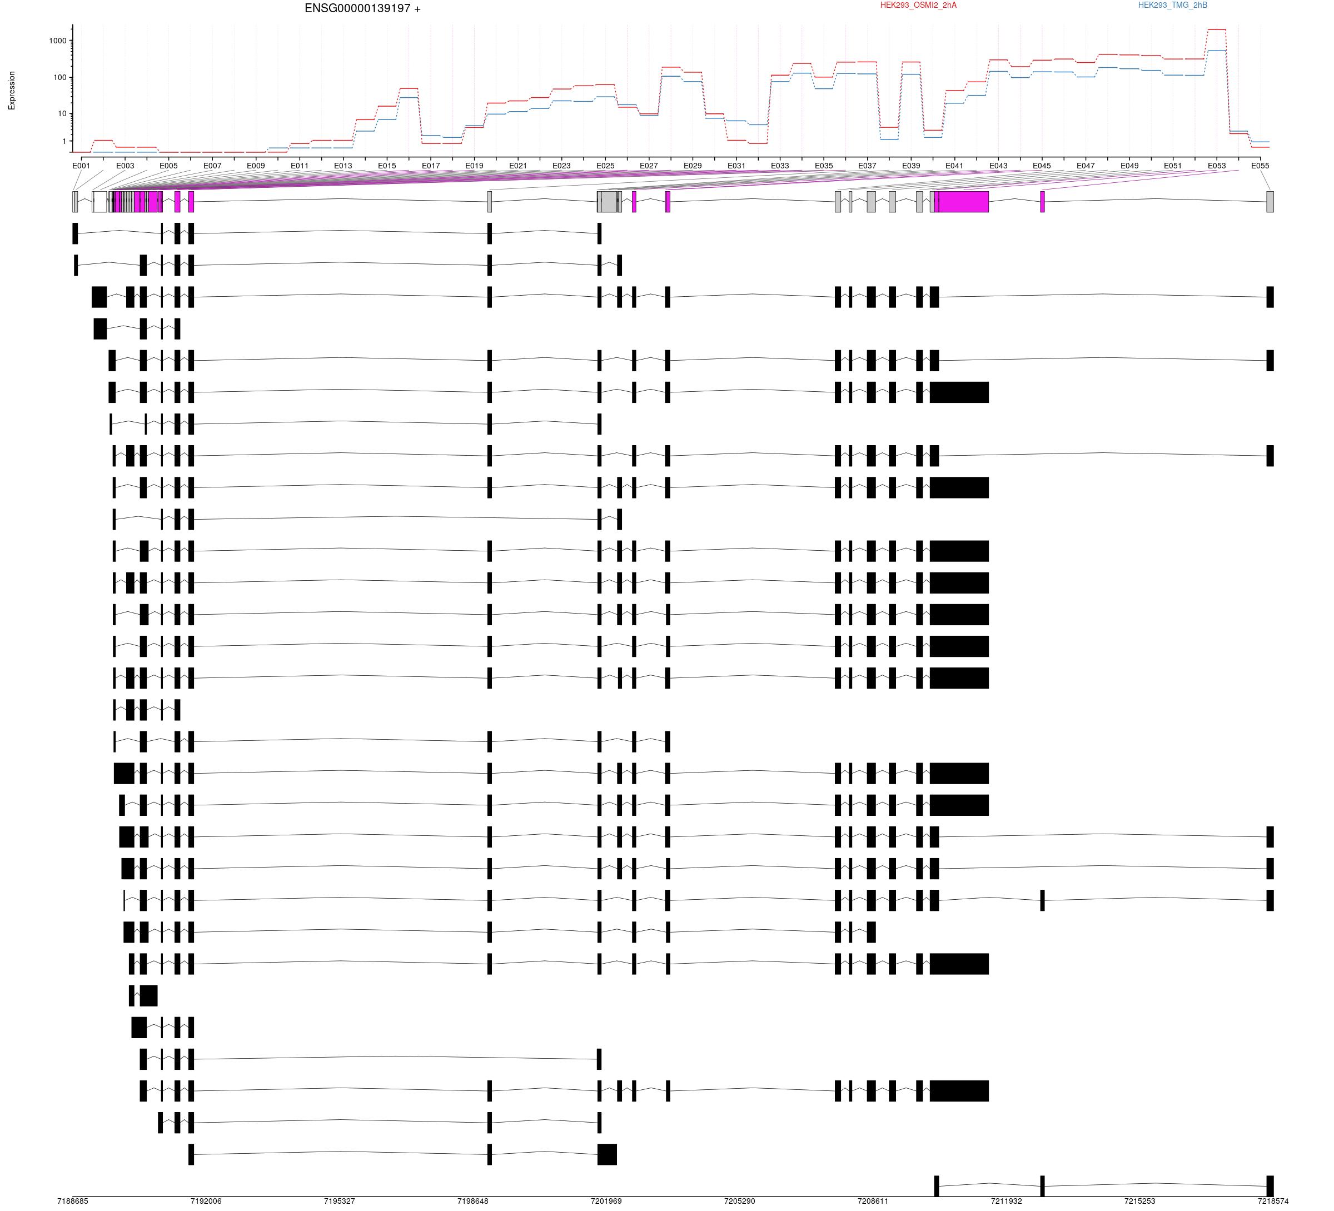Click exon bin label E035

tap(824, 166)
